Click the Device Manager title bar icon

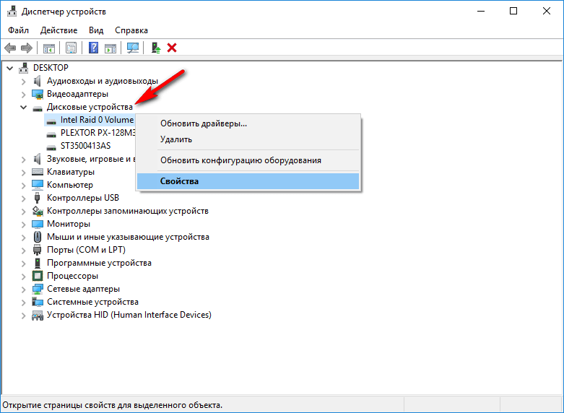tap(12, 11)
